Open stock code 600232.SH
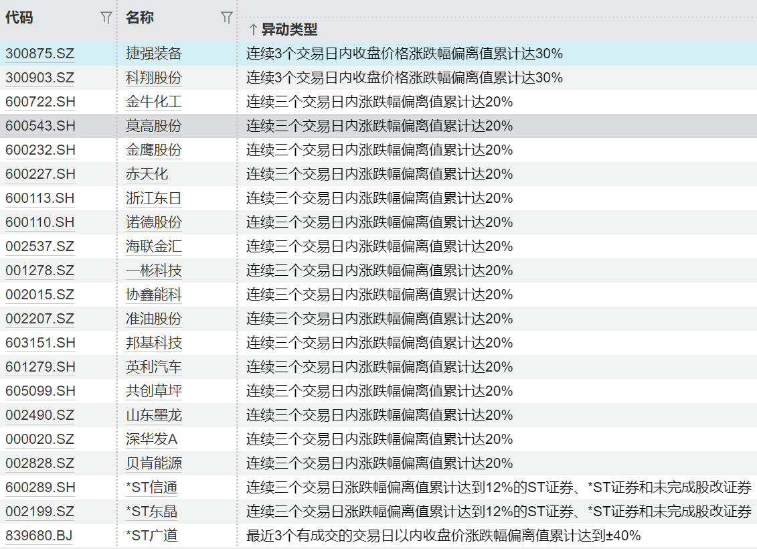This screenshot has width=757, height=549. point(41,150)
